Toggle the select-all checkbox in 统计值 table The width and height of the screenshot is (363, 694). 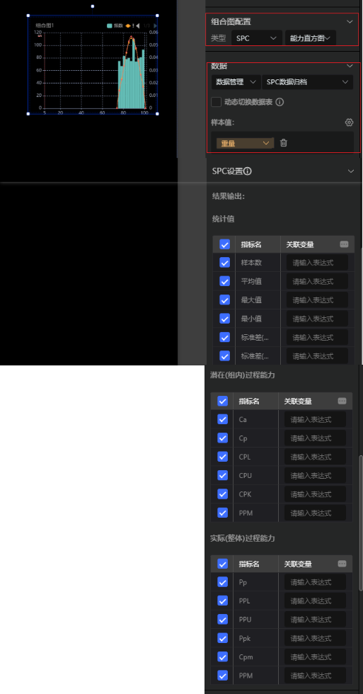(x=224, y=244)
